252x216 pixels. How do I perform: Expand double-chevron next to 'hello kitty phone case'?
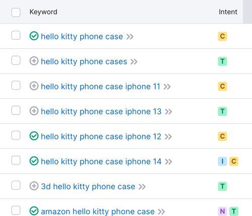click(x=130, y=37)
